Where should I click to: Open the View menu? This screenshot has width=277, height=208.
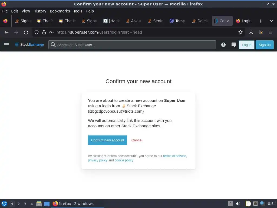tap(26, 11)
